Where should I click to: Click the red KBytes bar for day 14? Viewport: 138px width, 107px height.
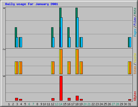tap(61, 88)
